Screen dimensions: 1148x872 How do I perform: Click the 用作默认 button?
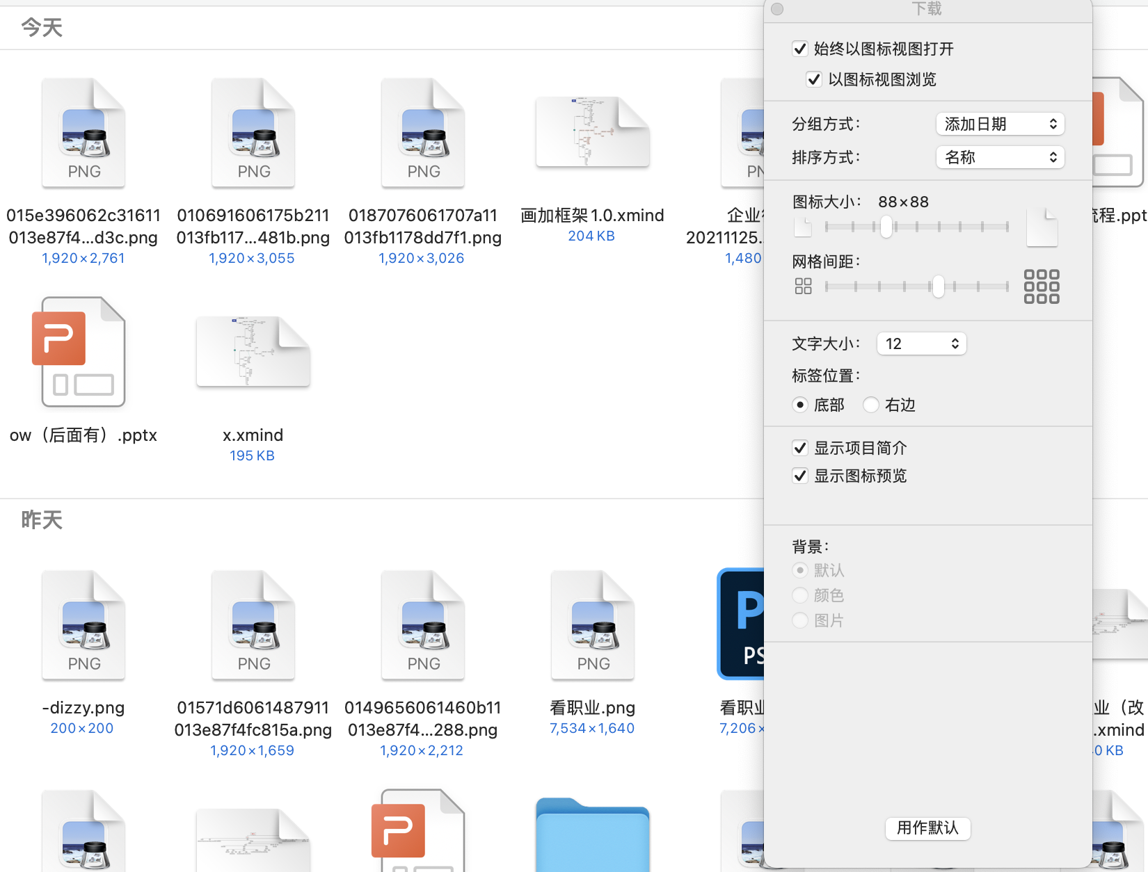click(x=927, y=827)
